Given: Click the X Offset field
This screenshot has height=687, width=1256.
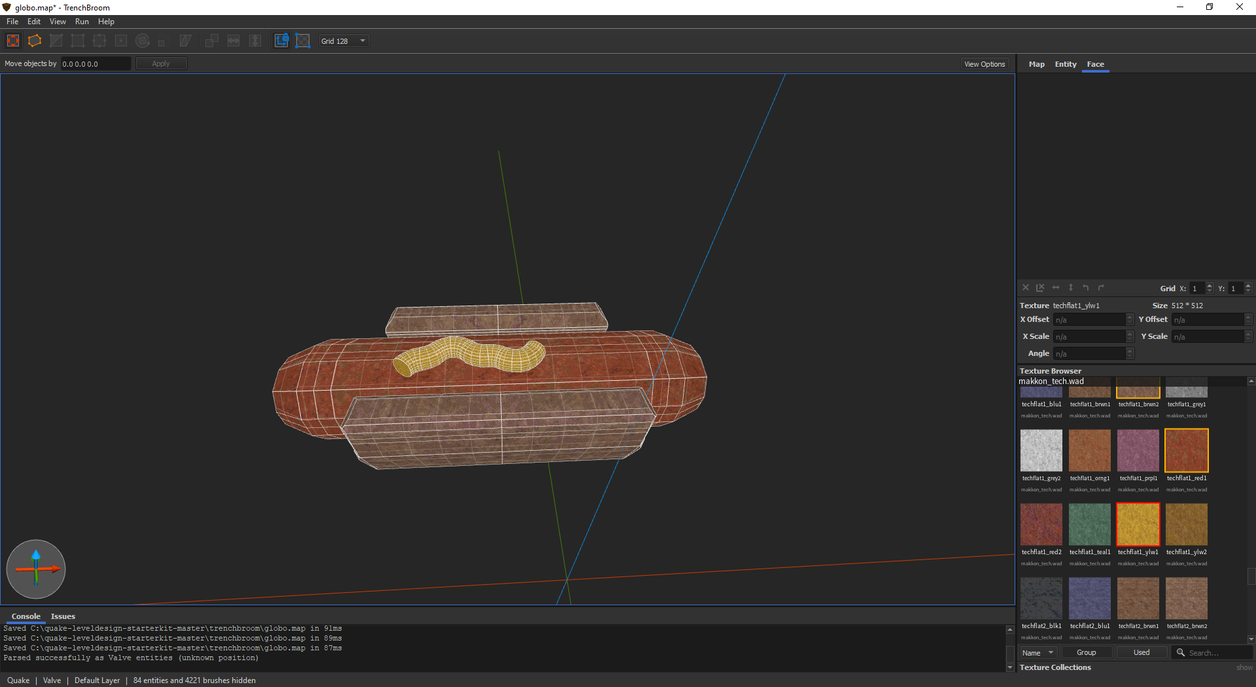Looking at the screenshot, I should tap(1092, 319).
